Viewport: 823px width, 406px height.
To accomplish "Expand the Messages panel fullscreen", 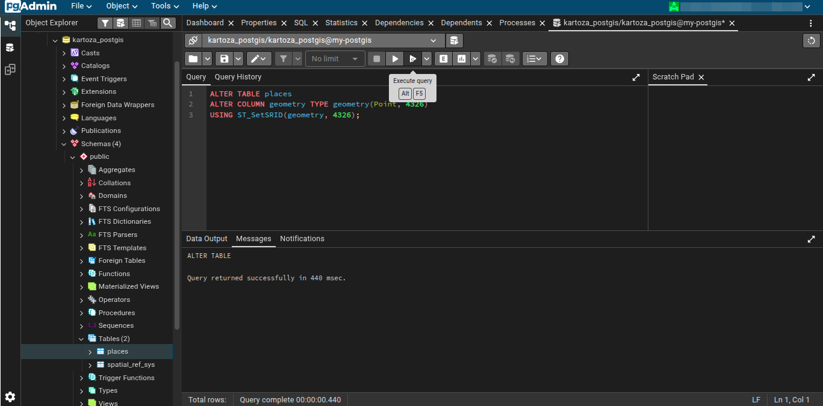I will [x=811, y=239].
